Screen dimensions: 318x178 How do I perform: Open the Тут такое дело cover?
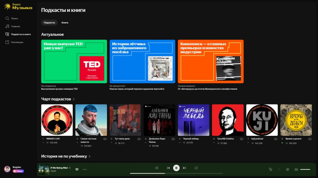(125, 120)
